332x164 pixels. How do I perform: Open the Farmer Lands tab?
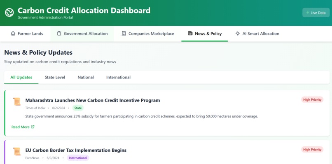click(x=27, y=34)
